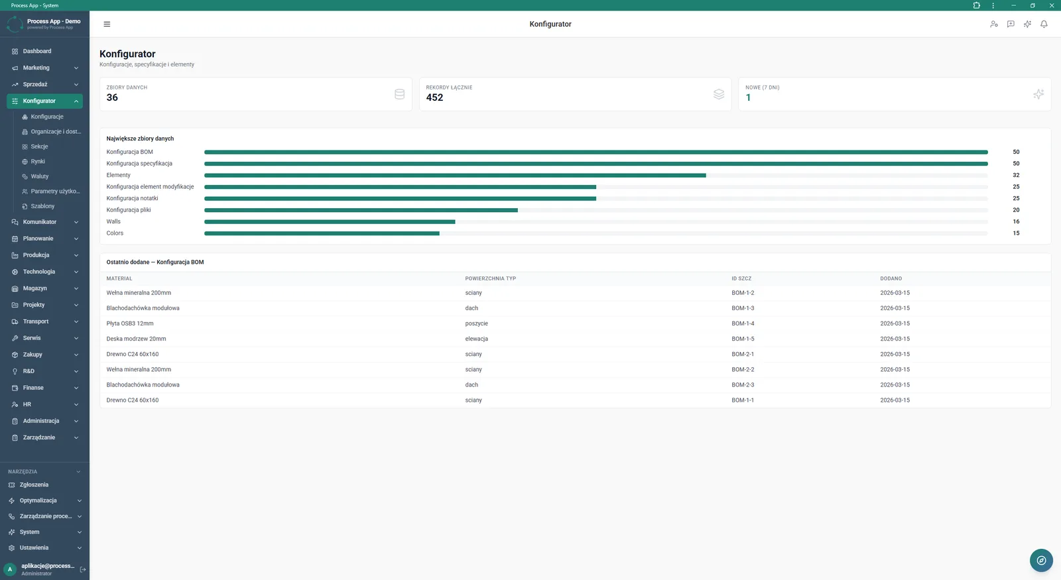
Task: Click the layers icon in Rekordy łącznie card
Action: (719, 94)
